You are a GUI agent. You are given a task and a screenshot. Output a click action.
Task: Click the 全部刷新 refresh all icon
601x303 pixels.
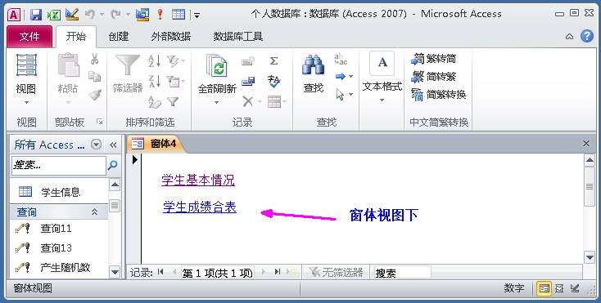pos(216,65)
